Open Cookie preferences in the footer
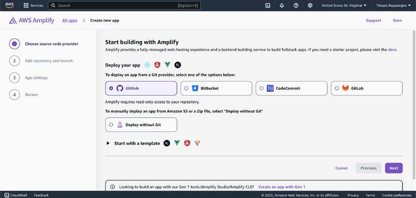Viewport: 416px width, 198px height. click(x=397, y=195)
